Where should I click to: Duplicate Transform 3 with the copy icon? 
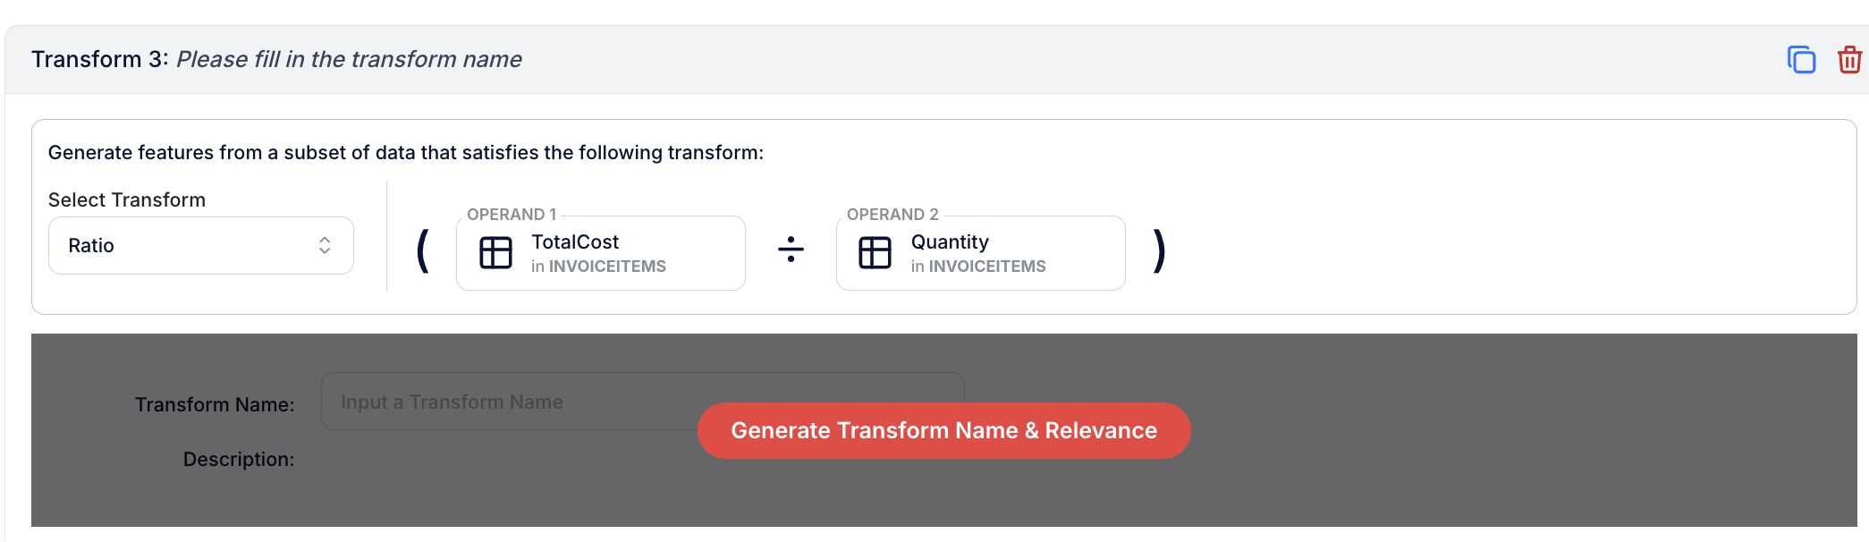pos(1801,60)
